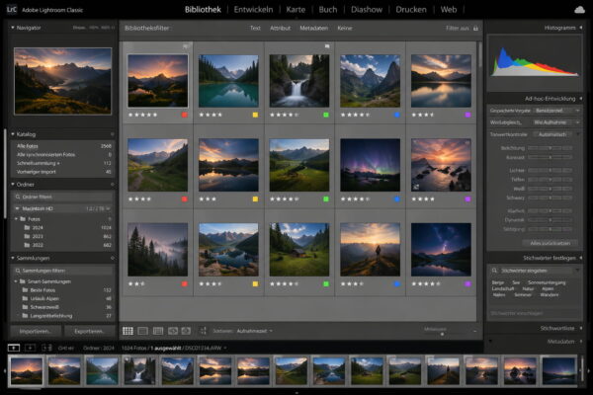Viewport: 593px width, 395px height.
Task: Select the aurora night sky thumbnail
Action: pyautogui.click(x=370, y=165)
